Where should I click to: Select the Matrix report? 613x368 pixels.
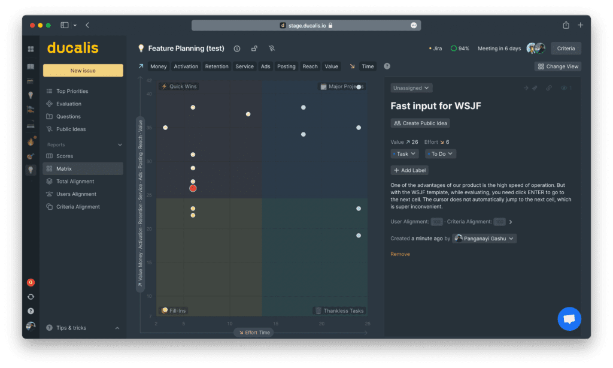coord(83,169)
